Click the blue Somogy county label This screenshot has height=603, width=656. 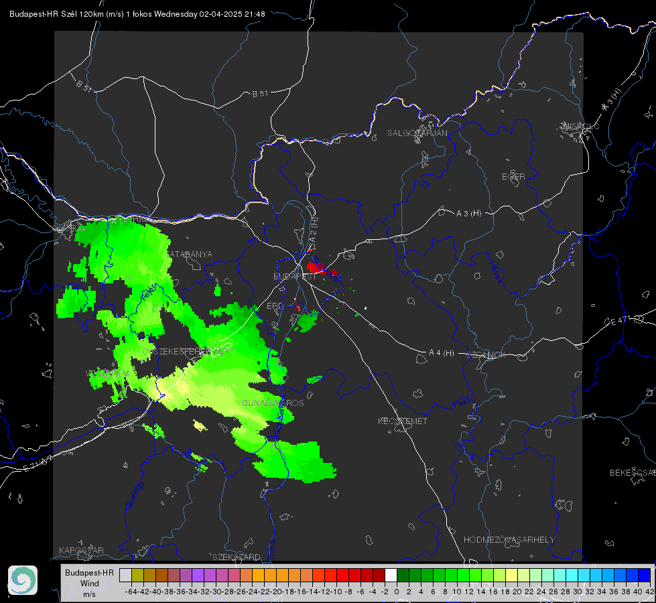134,495
